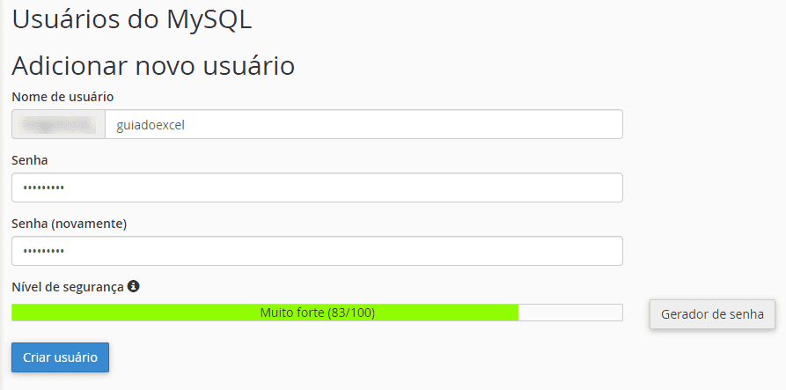Click the Nome de usuário label
The image size is (786, 390).
click(62, 96)
